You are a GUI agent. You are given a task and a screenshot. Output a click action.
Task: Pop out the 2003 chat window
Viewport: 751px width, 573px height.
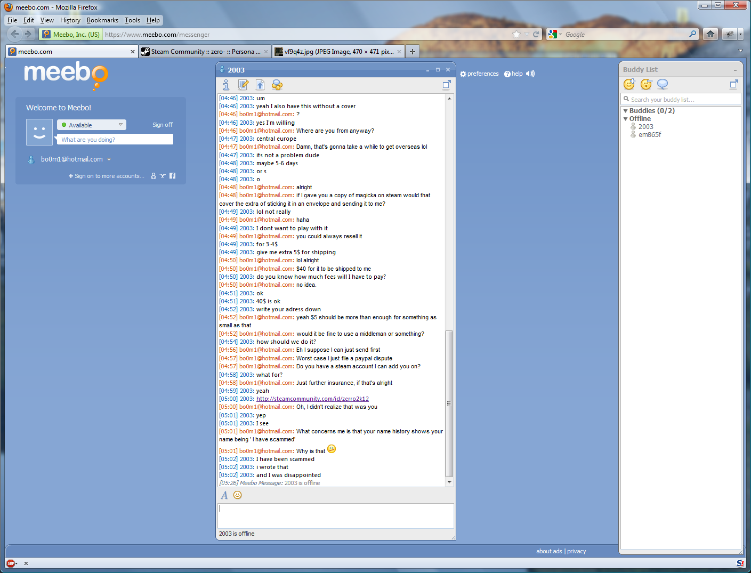[447, 84]
